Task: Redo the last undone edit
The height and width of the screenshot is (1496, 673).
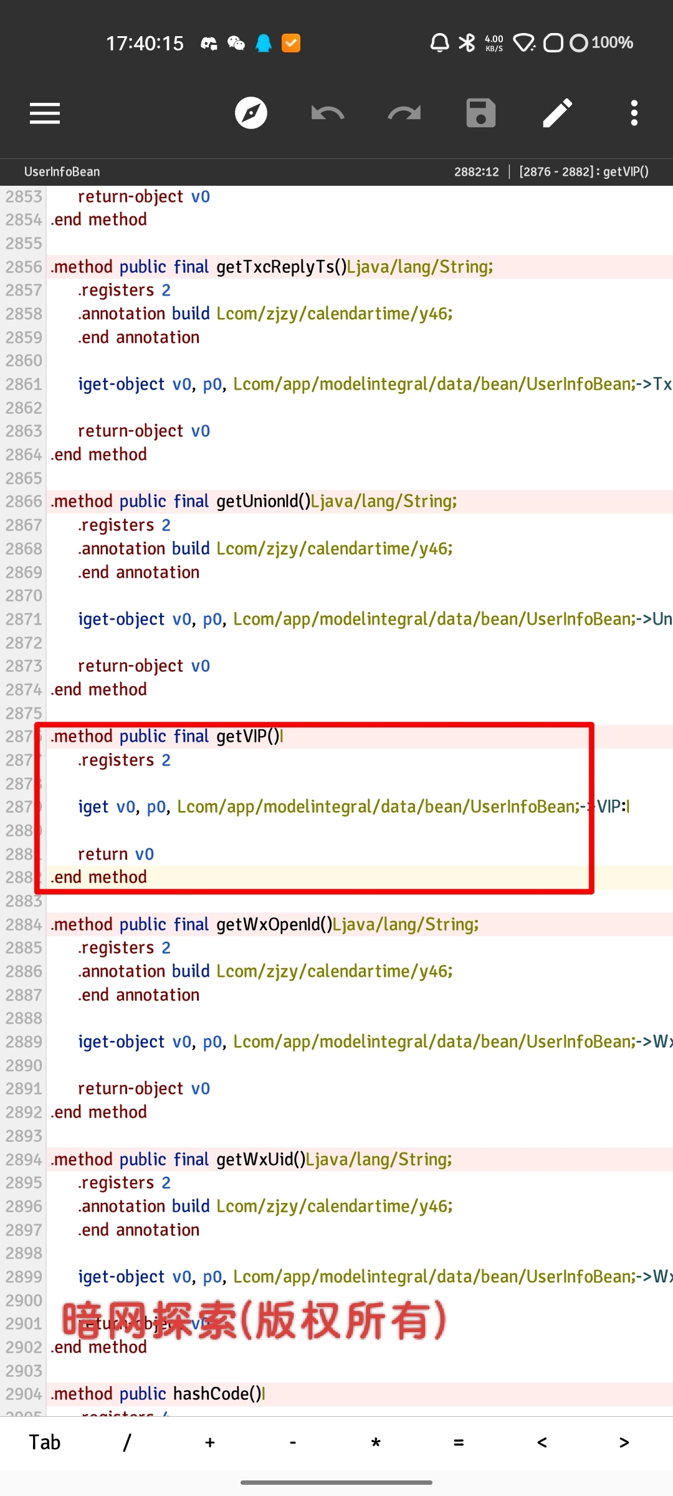Action: [404, 113]
